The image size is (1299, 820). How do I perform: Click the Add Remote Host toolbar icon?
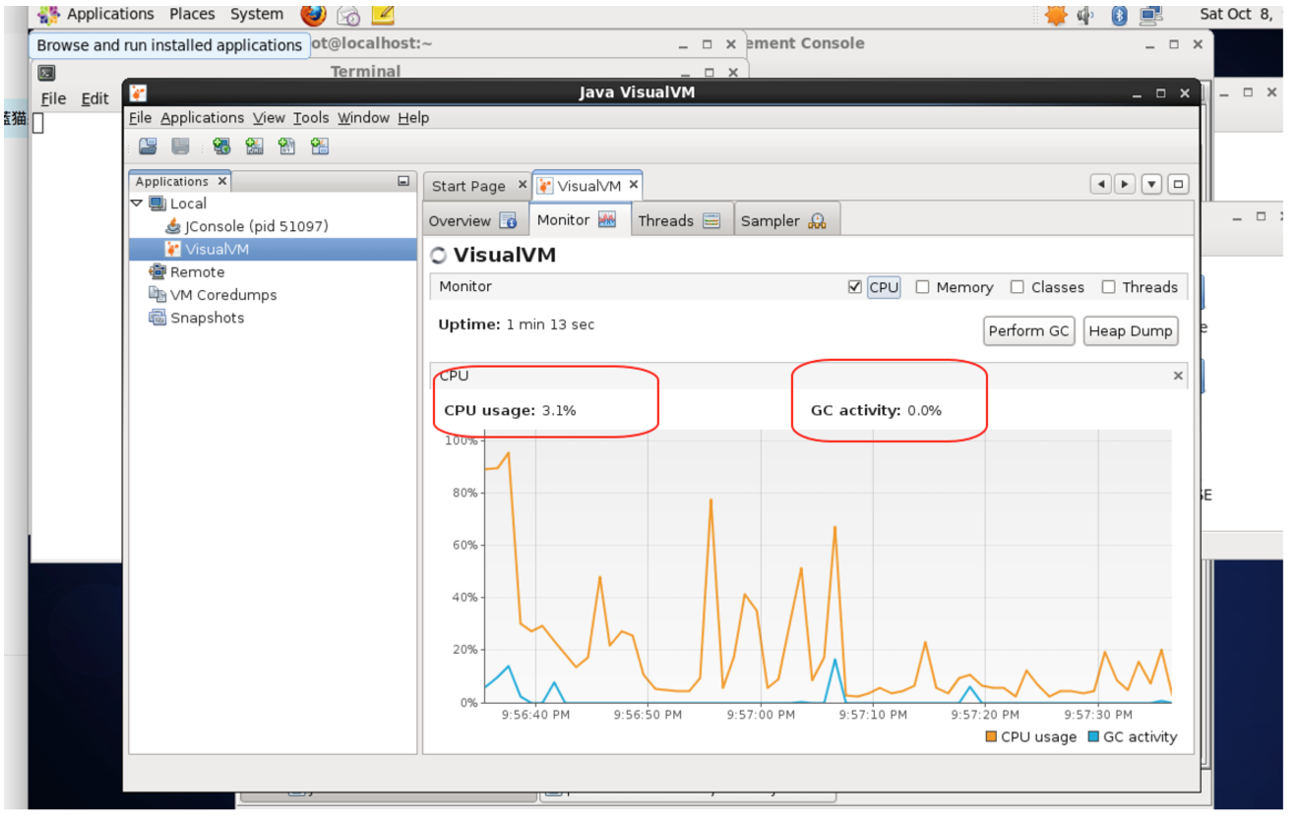tap(221, 146)
